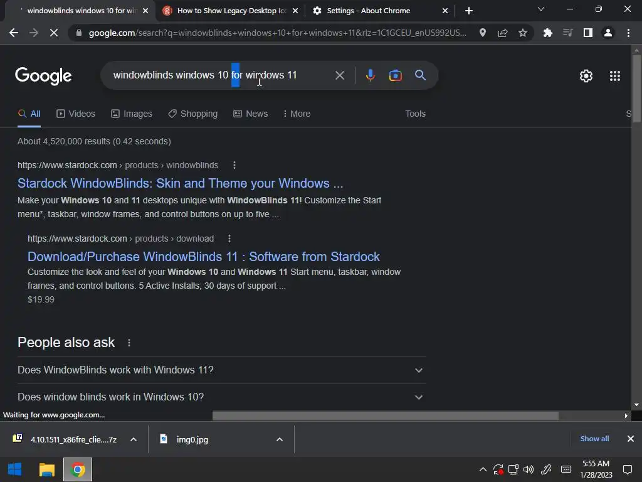Open the network status tray icon
Image resolution: width=642 pixels, height=482 pixels.
click(x=513, y=469)
